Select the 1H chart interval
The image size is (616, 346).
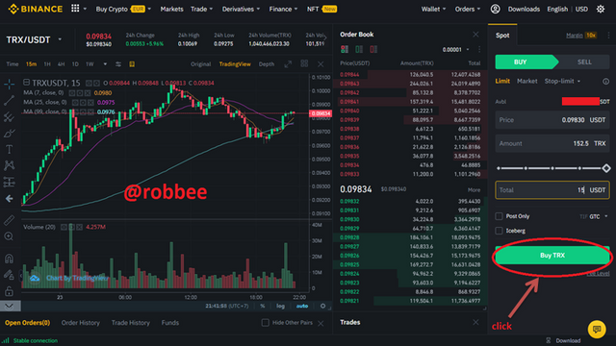coord(47,64)
